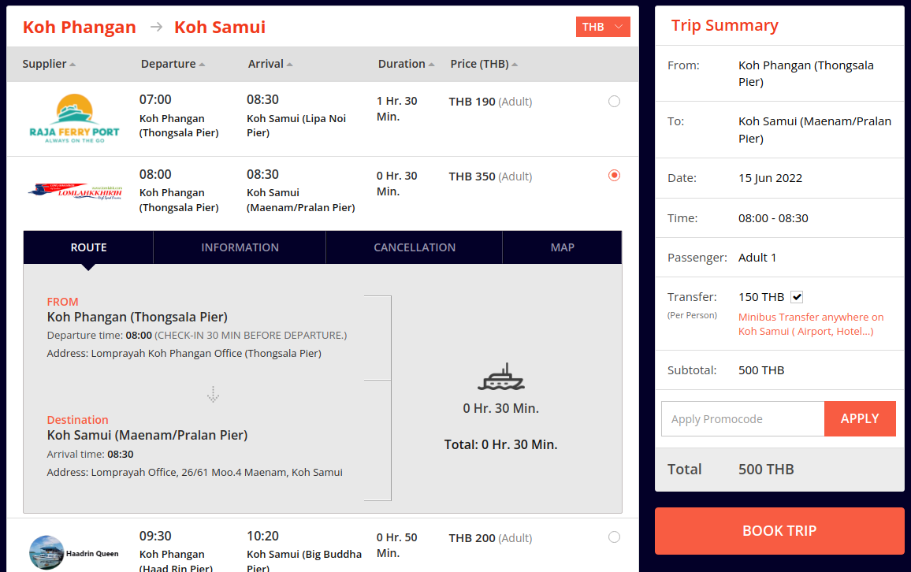The height and width of the screenshot is (572, 911).
Task: Click the BOOK TRIP button
Action: pos(779,531)
